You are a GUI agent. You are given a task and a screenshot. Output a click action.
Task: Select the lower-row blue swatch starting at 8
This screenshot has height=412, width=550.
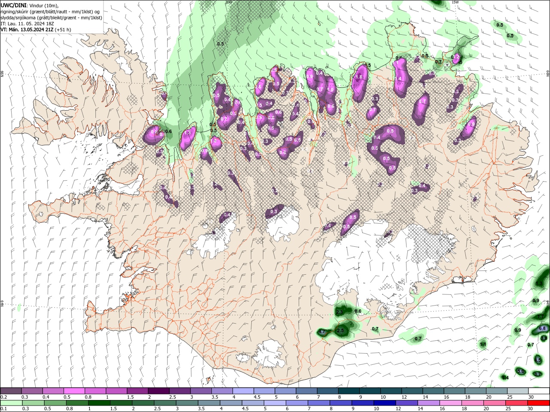(x=340, y=403)
